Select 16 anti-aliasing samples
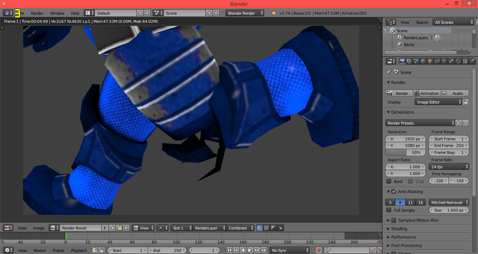The width and height of the screenshot is (478, 254). tap(421, 202)
